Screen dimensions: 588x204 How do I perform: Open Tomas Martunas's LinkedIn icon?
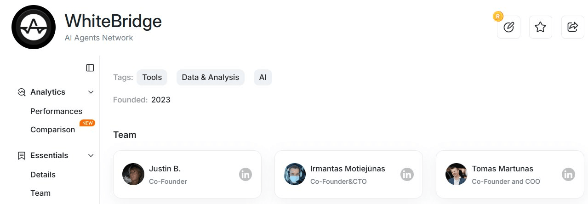(569, 175)
